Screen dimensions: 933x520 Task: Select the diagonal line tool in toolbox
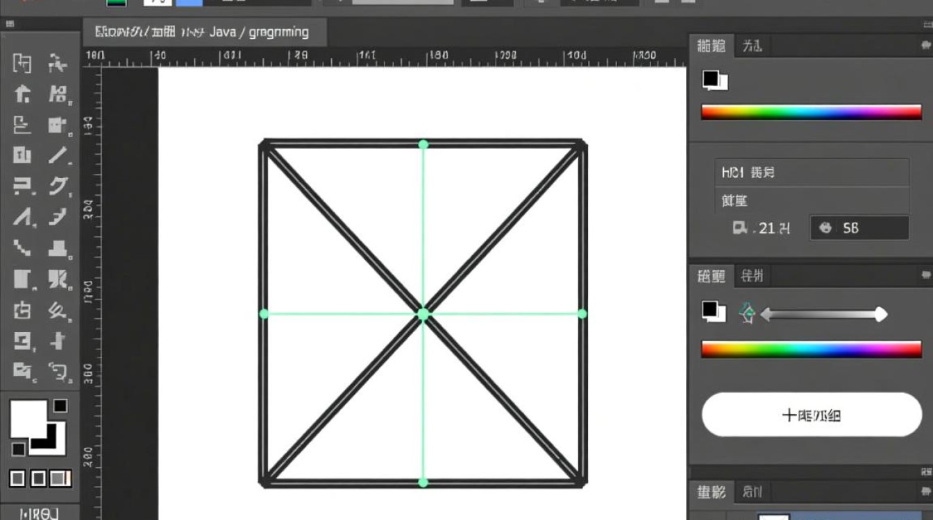58,155
